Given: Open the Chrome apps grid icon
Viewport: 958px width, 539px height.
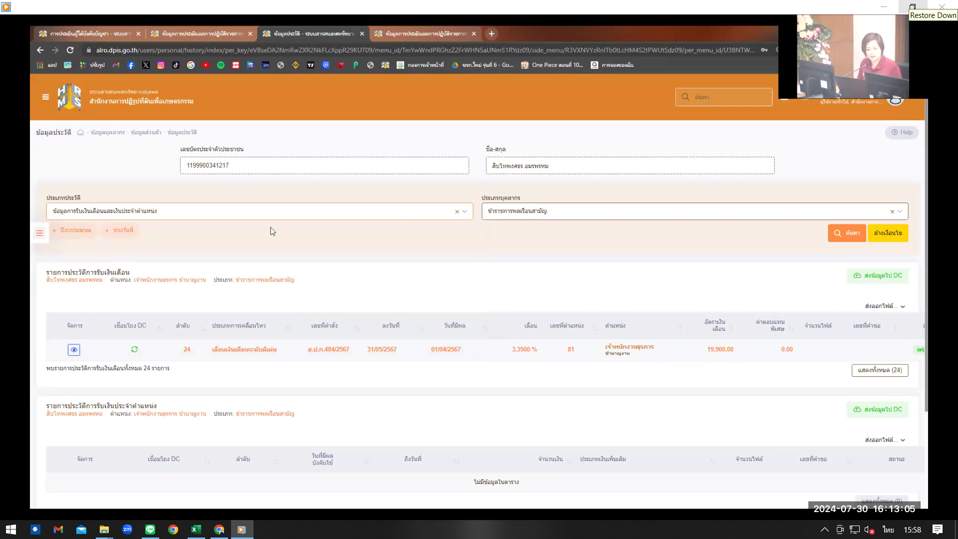Looking at the screenshot, I should [40, 65].
